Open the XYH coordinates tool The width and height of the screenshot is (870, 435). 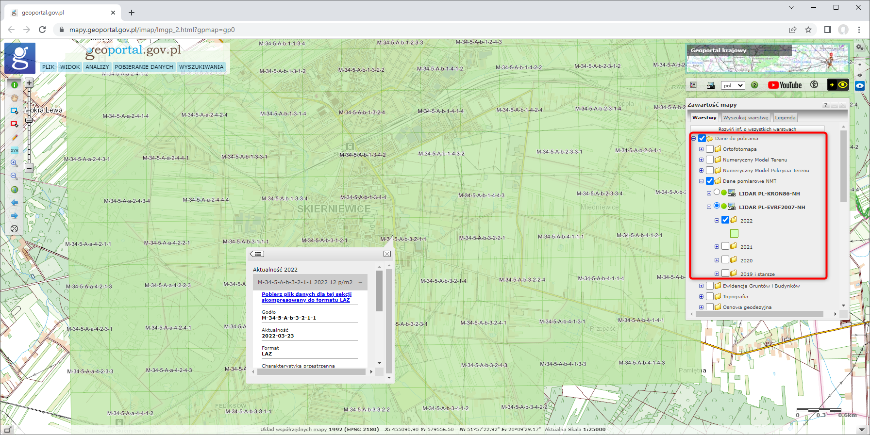coord(15,150)
